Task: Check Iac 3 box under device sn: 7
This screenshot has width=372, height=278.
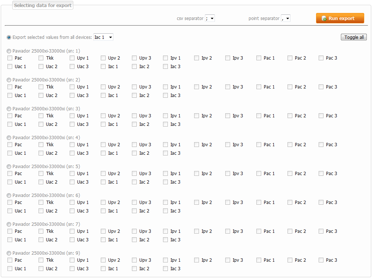Action: pyautogui.click(x=166, y=240)
